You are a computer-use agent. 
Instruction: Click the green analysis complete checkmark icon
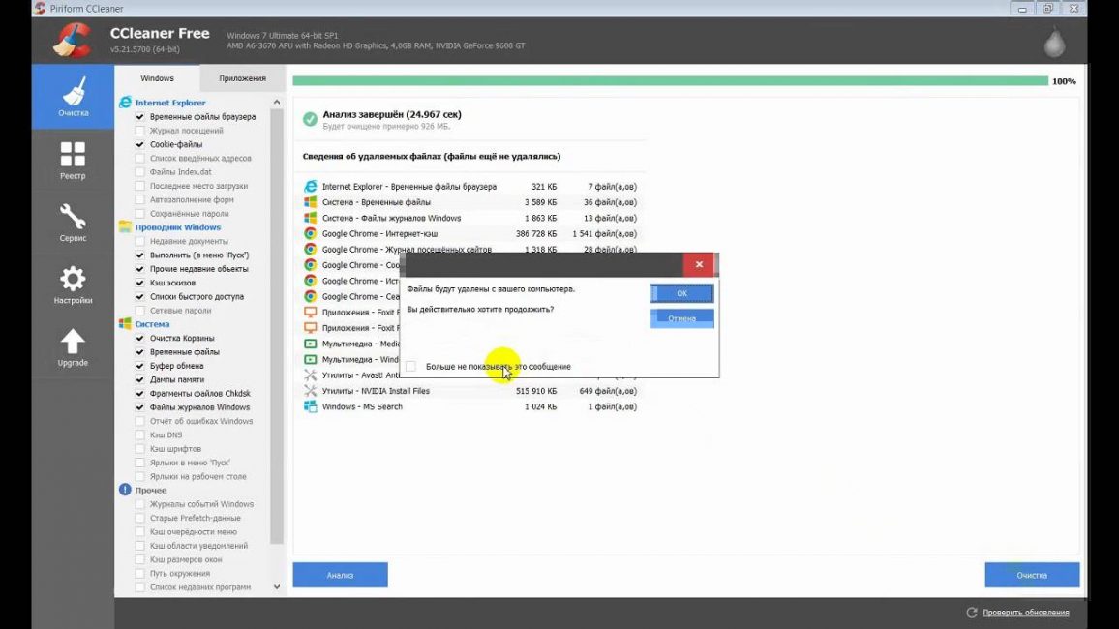pyautogui.click(x=310, y=119)
